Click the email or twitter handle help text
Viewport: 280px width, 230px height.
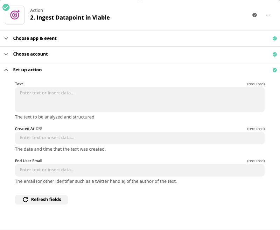(96, 181)
